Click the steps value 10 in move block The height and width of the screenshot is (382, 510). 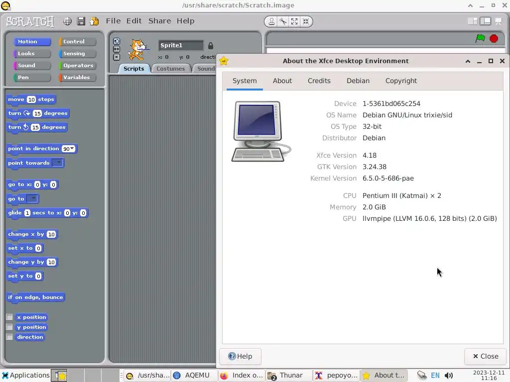pos(31,99)
